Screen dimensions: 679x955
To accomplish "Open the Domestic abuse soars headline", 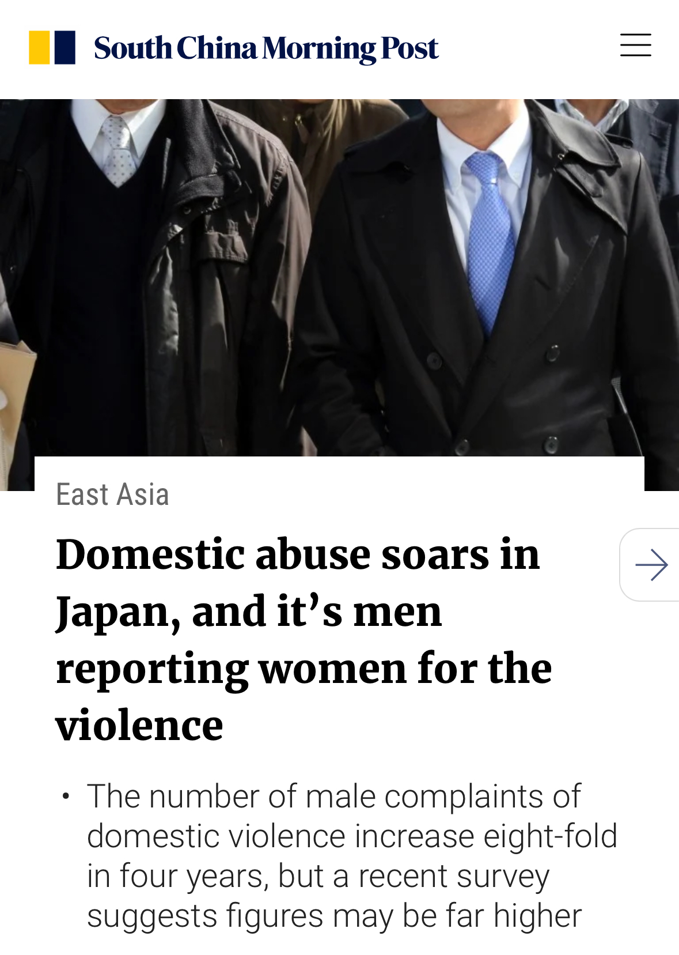I will 304,640.
